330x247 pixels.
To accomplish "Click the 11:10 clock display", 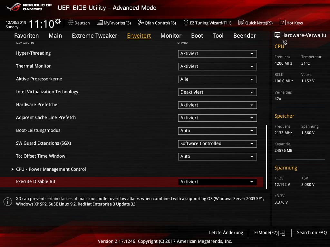I will click(x=42, y=24).
